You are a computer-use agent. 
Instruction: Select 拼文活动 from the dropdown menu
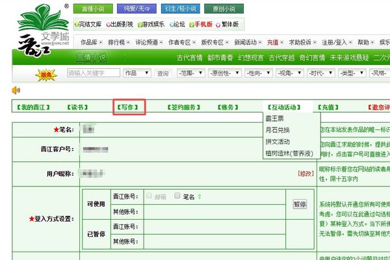tap(278, 142)
